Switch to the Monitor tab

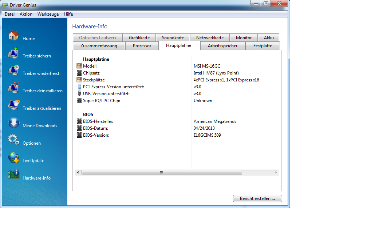(x=244, y=38)
